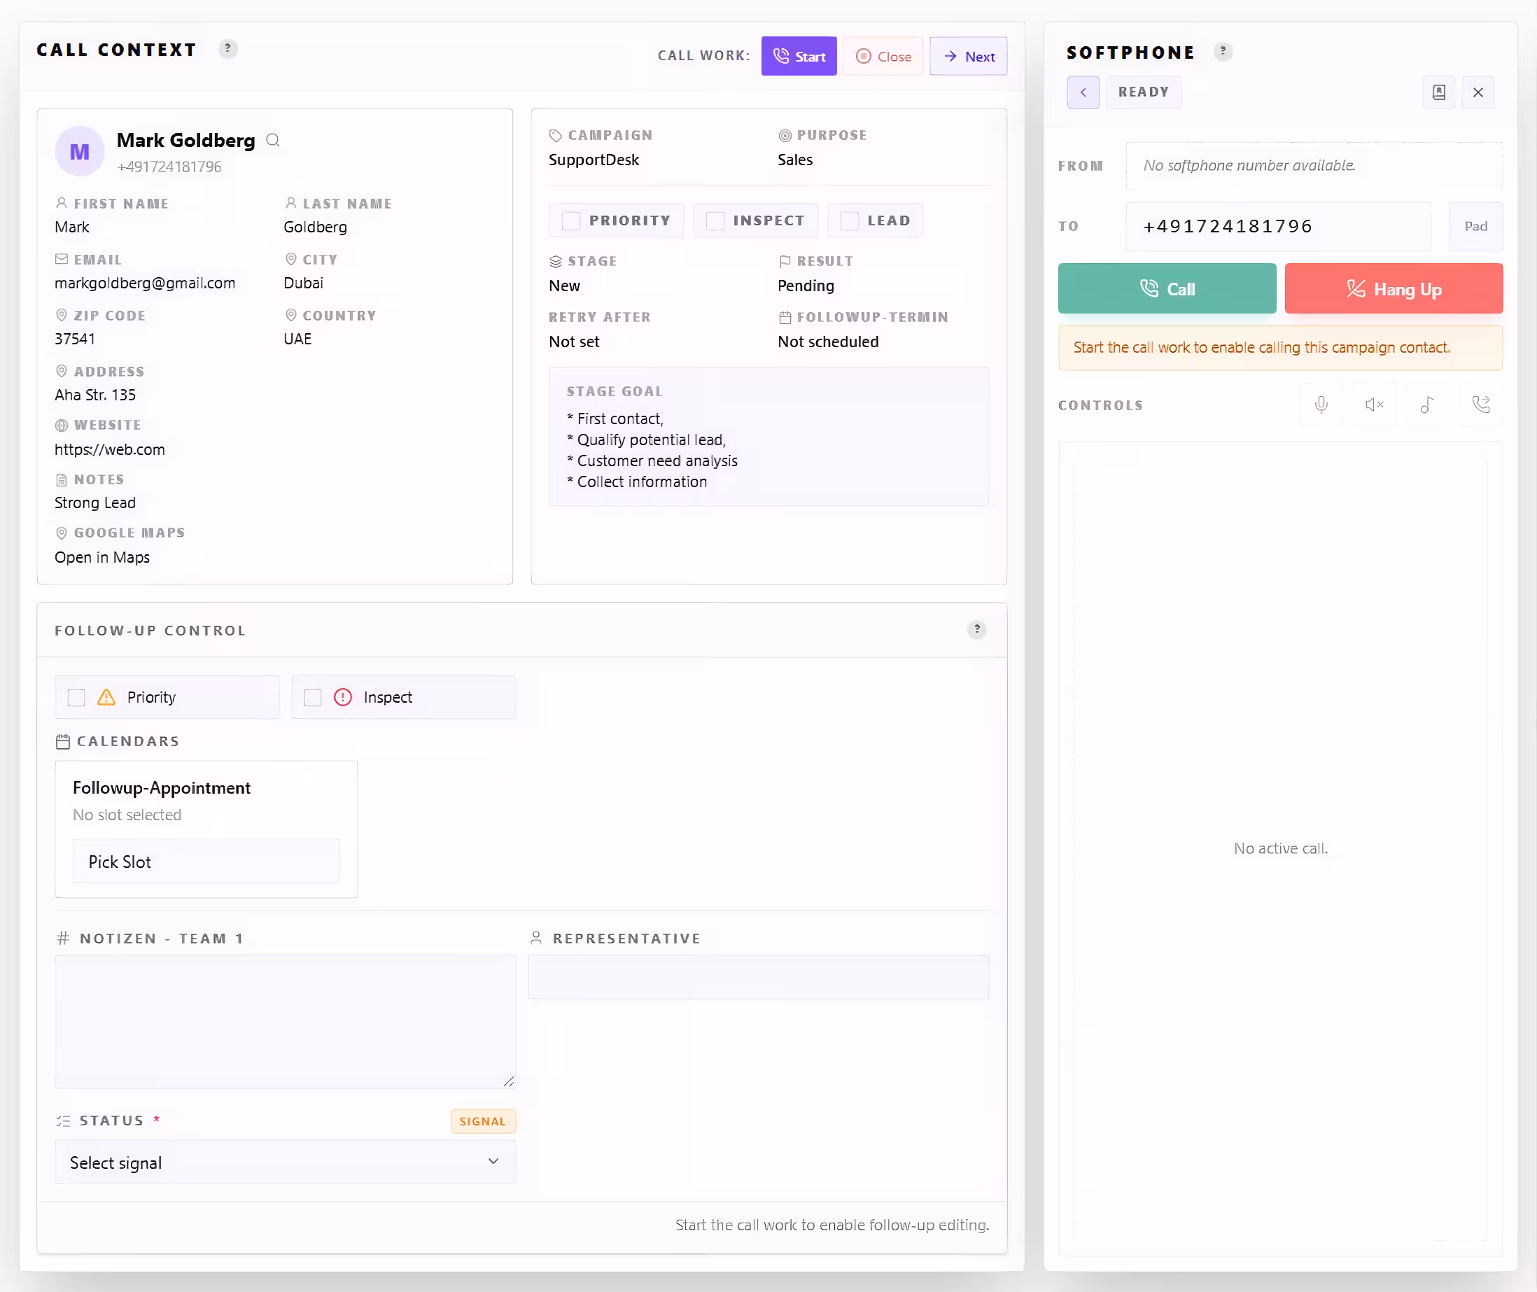Open the Select signal dropdown
Image resolution: width=1537 pixels, height=1292 pixels.
click(x=285, y=1163)
